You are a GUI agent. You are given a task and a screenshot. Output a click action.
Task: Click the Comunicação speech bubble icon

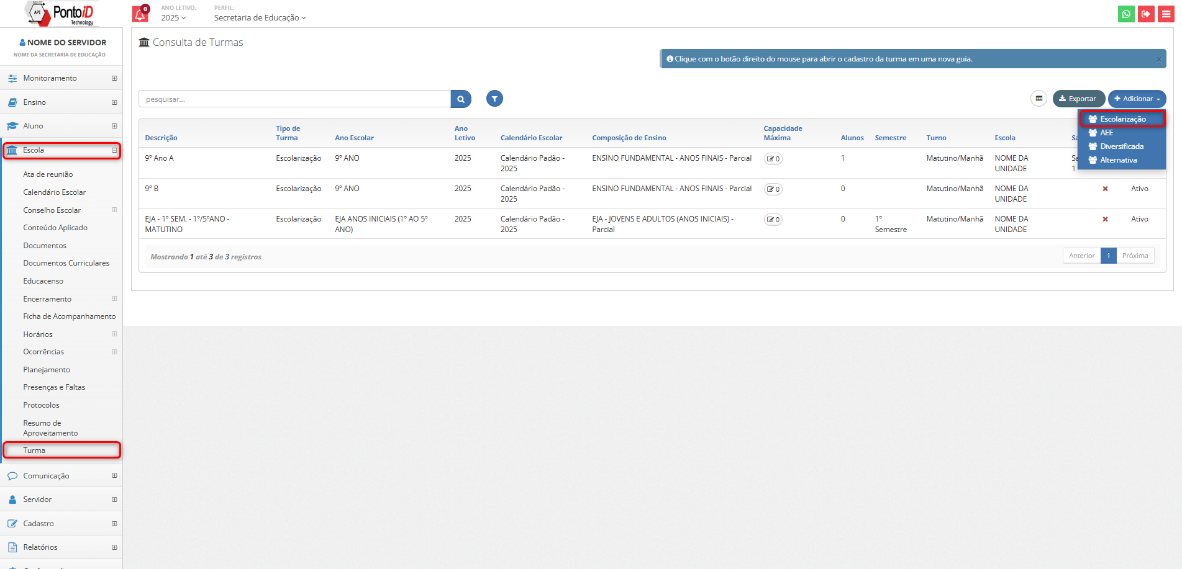tap(12, 476)
